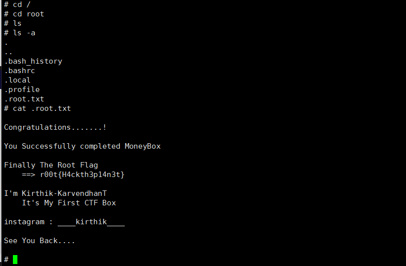Click the "It's My First CTF Box" line
Viewport: 406px width, 266px height.
click(69, 203)
